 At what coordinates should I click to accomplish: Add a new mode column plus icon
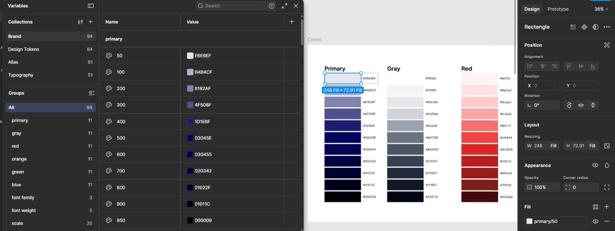tap(292, 22)
